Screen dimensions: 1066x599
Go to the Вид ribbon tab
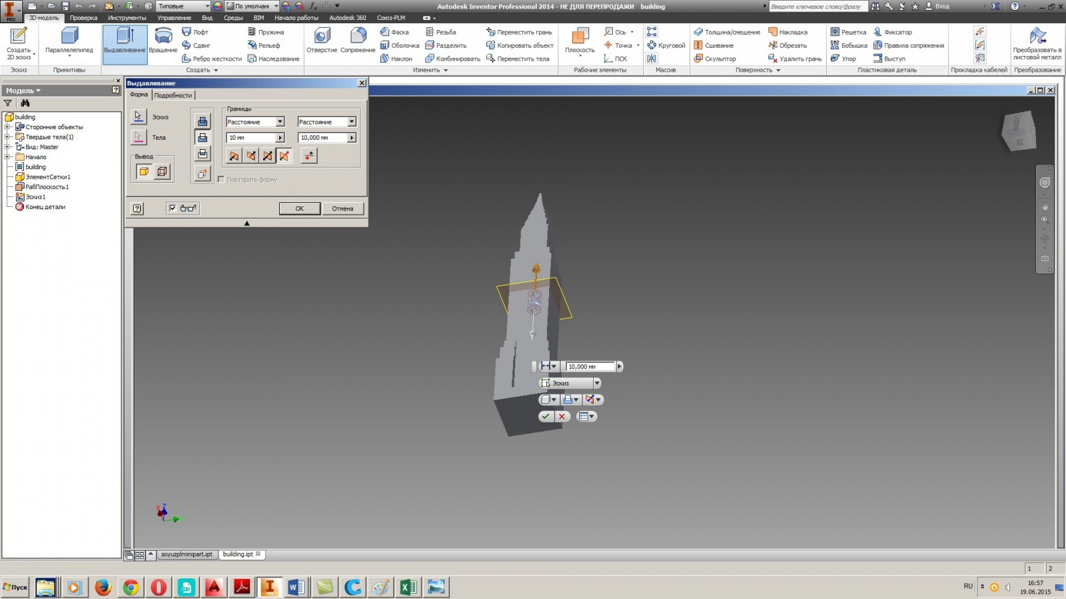click(207, 18)
